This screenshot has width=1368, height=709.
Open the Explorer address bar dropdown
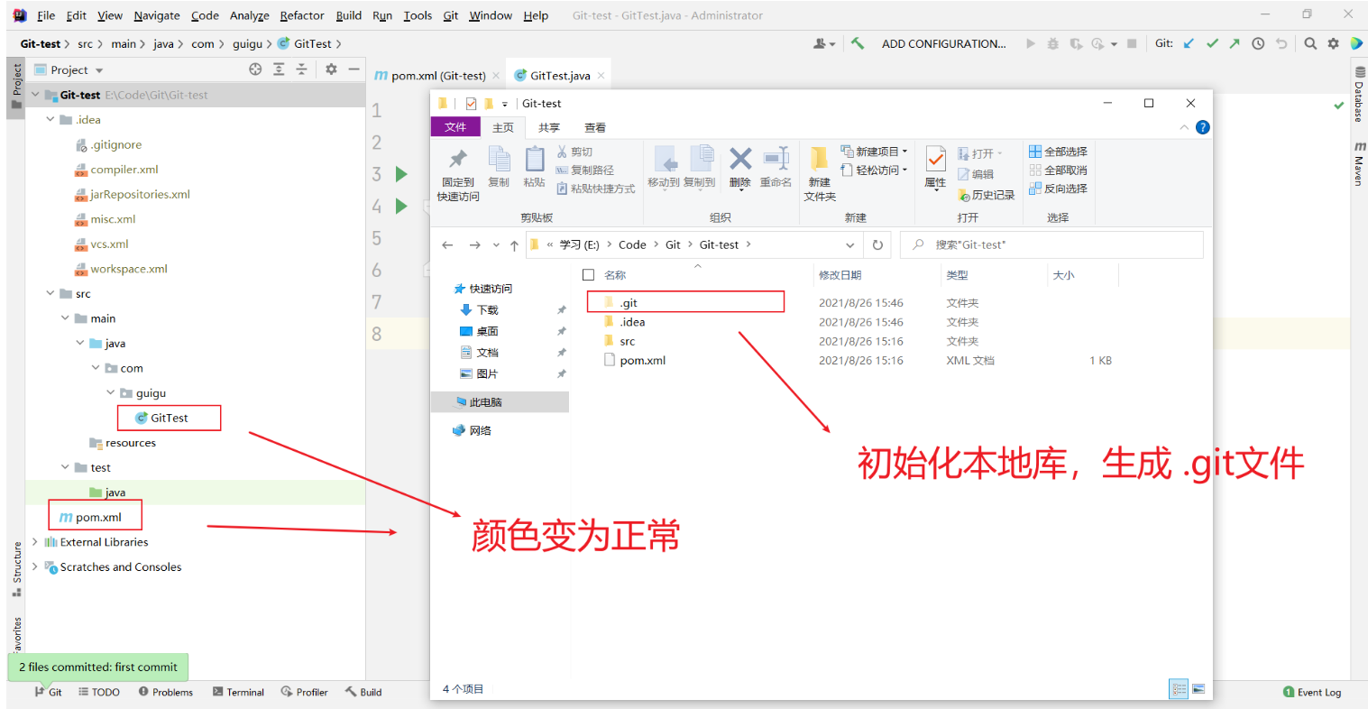coord(849,245)
